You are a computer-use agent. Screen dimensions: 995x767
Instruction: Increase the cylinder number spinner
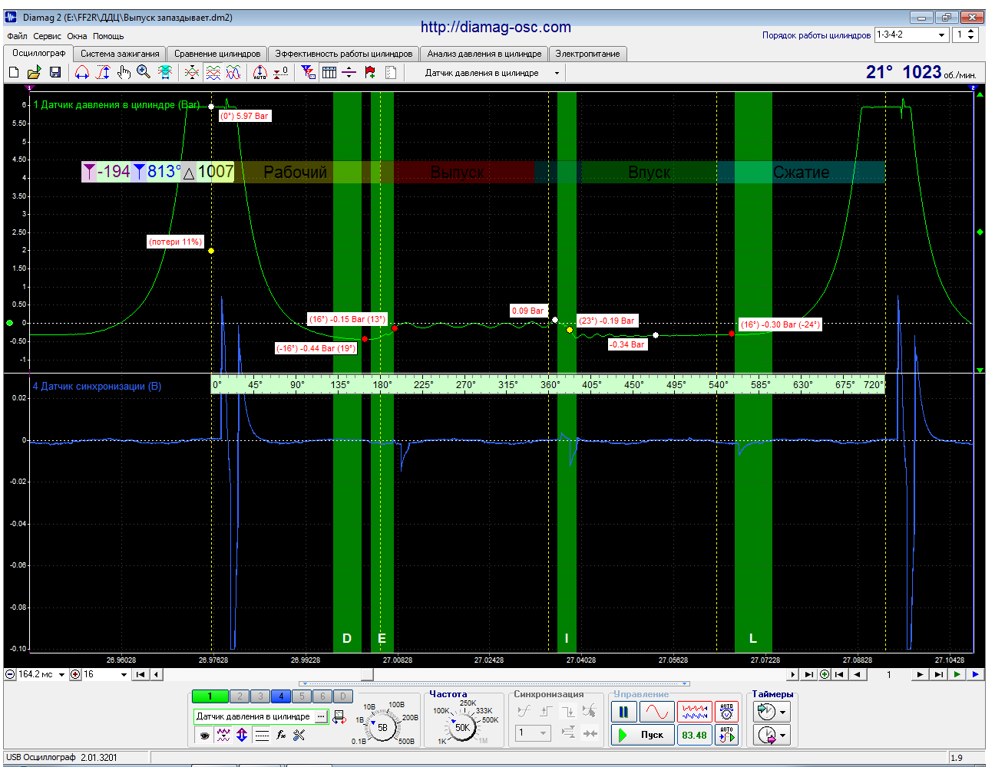point(971,31)
